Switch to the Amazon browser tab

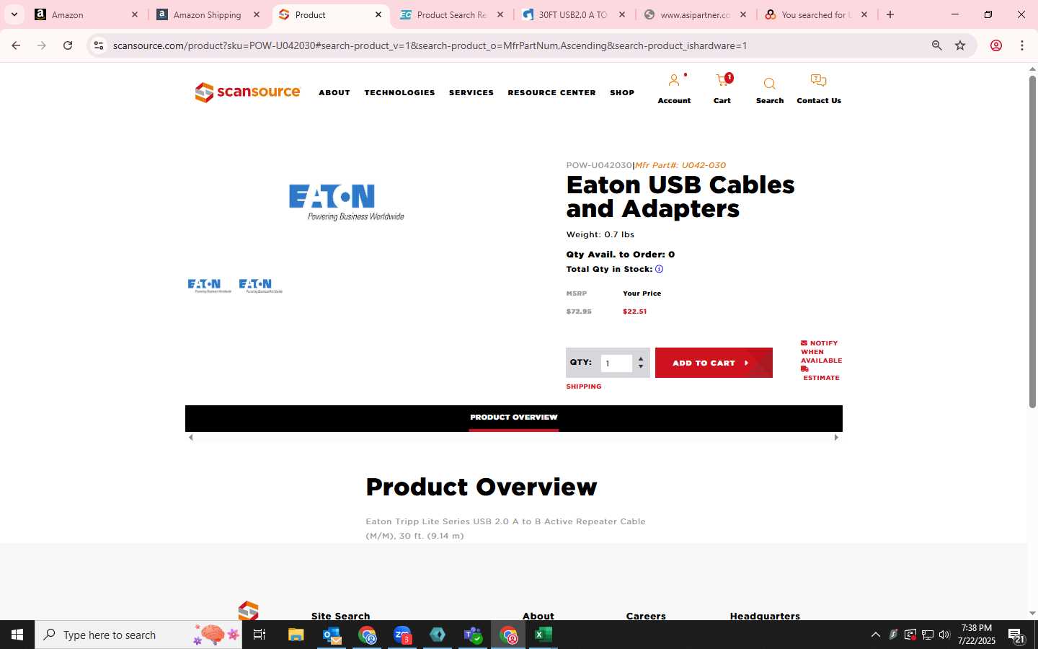click(86, 14)
